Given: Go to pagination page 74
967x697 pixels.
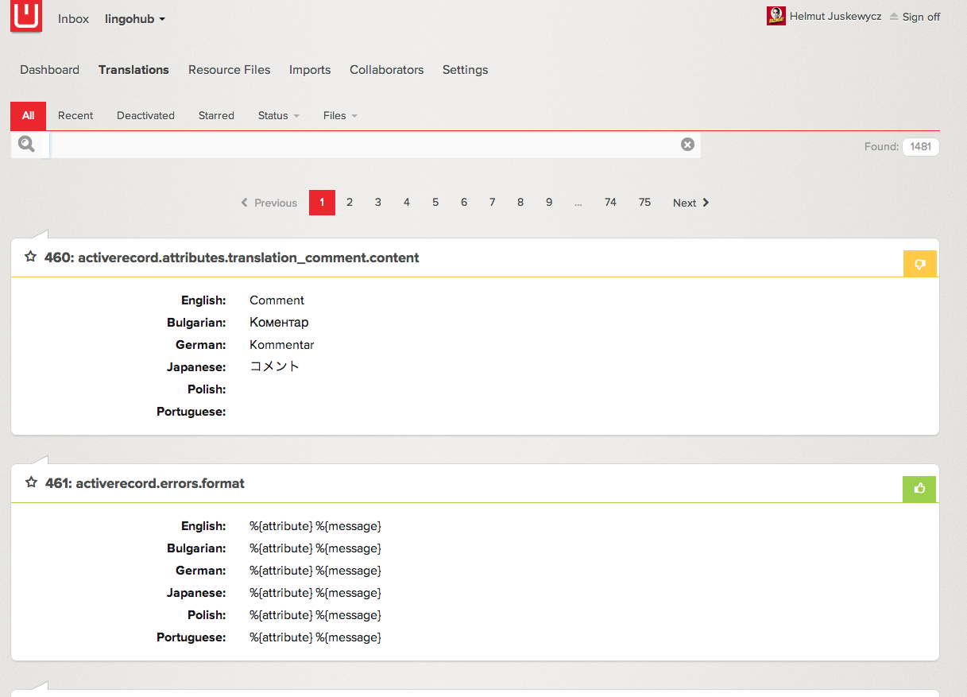Looking at the screenshot, I should pos(610,203).
